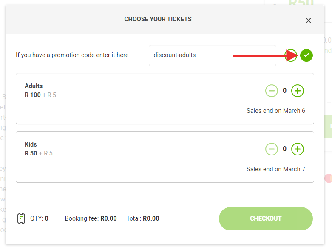Select the Adults ticket name
The image size is (332, 250).
coord(34,86)
